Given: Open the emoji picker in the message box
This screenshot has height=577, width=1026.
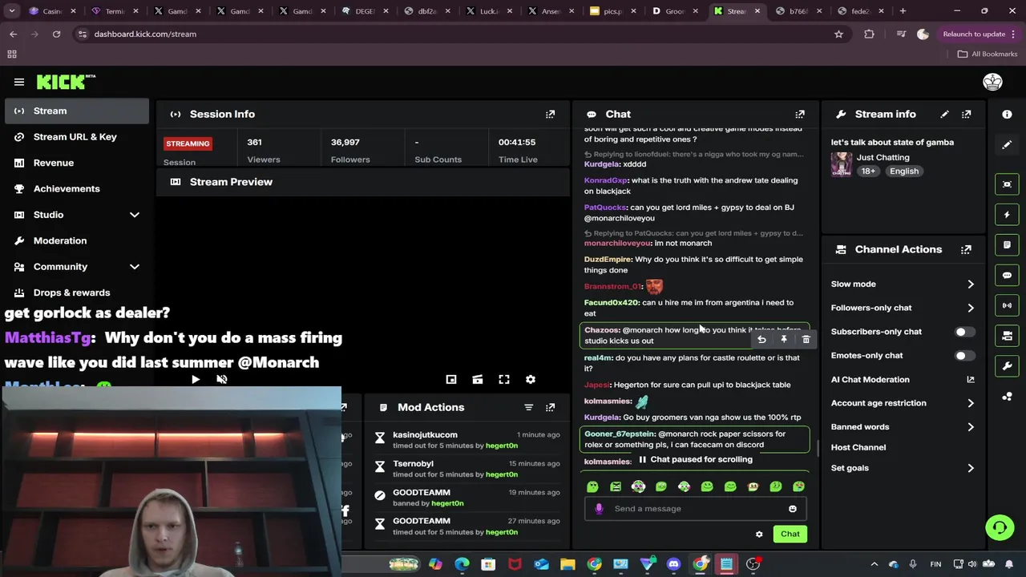Looking at the screenshot, I should [793, 509].
